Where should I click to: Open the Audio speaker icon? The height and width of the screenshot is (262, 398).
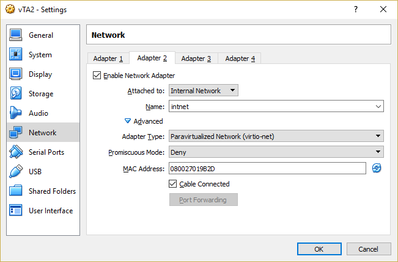16,113
